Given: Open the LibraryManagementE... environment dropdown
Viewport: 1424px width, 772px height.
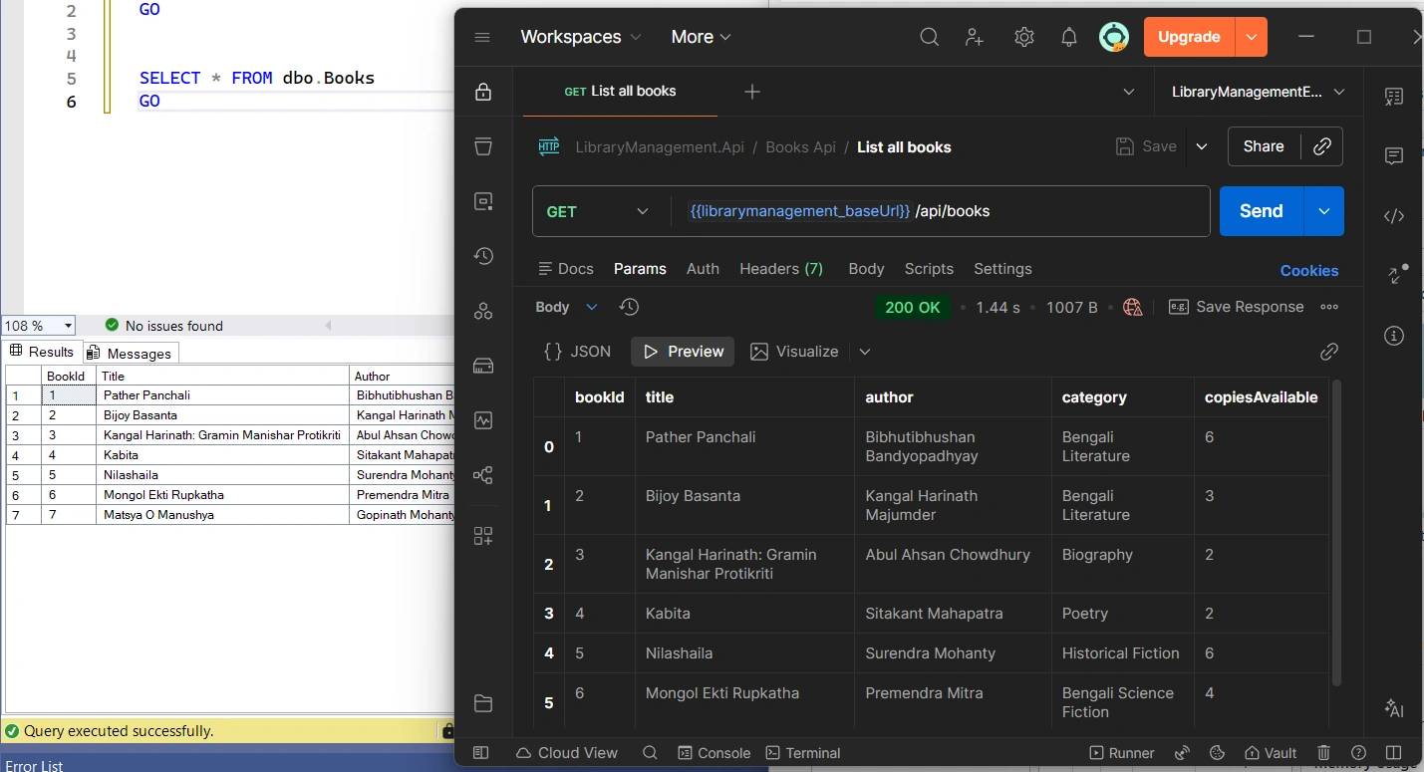Looking at the screenshot, I should (1259, 92).
